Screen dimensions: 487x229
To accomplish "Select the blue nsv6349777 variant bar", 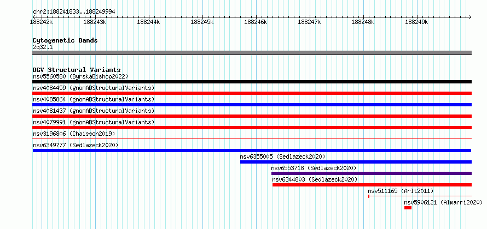I will click(252, 150).
